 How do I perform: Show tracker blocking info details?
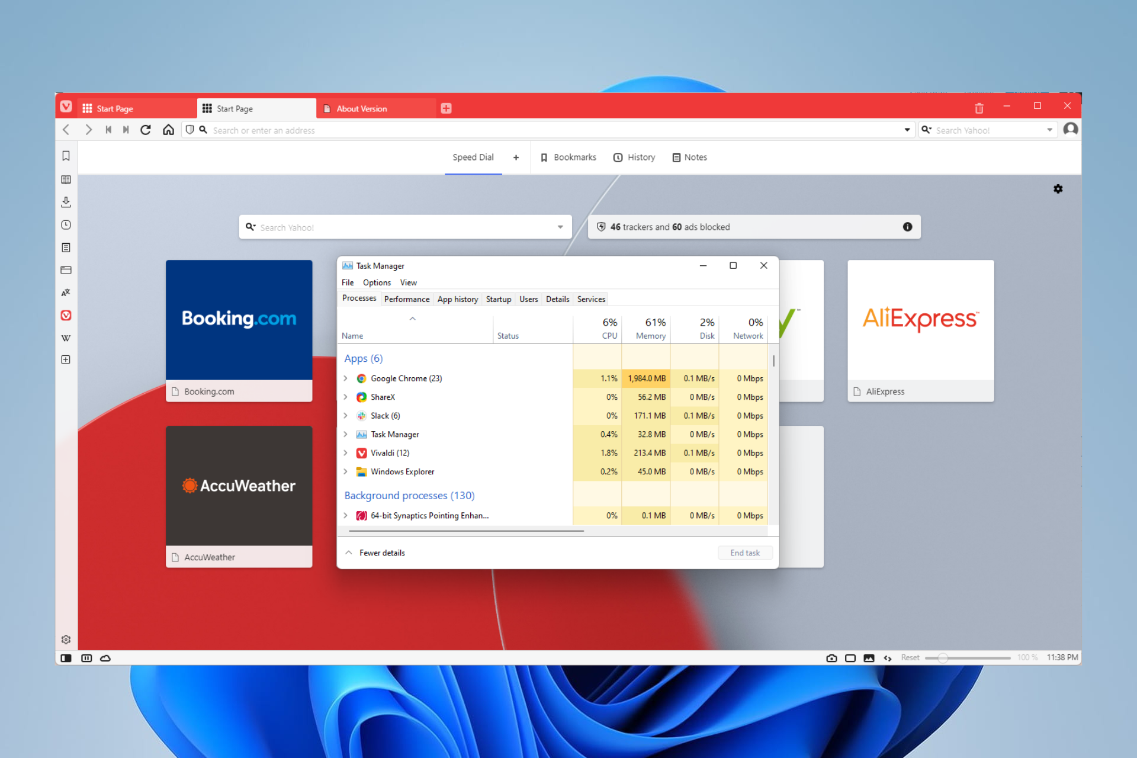click(x=907, y=227)
